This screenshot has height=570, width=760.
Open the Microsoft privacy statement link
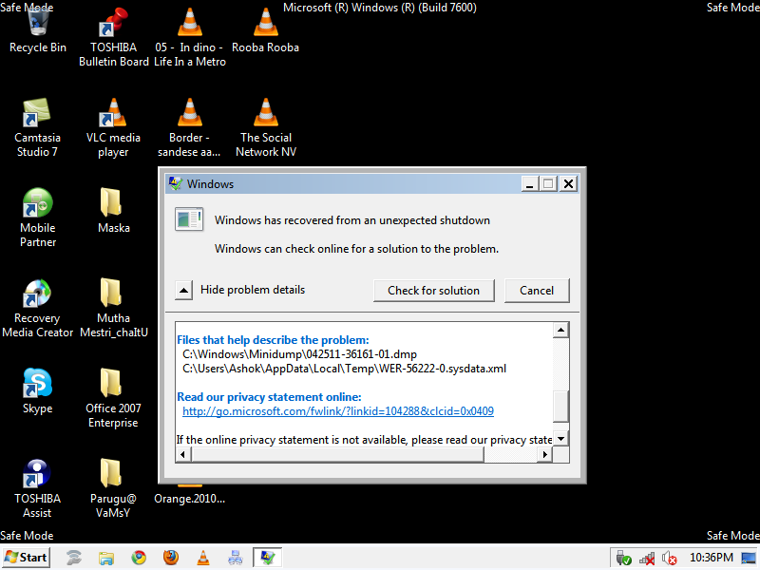point(338,411)
